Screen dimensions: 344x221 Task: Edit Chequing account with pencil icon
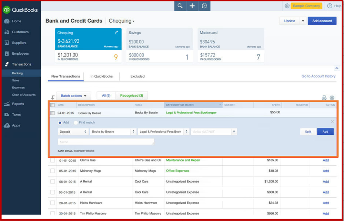tap(116, 32)
